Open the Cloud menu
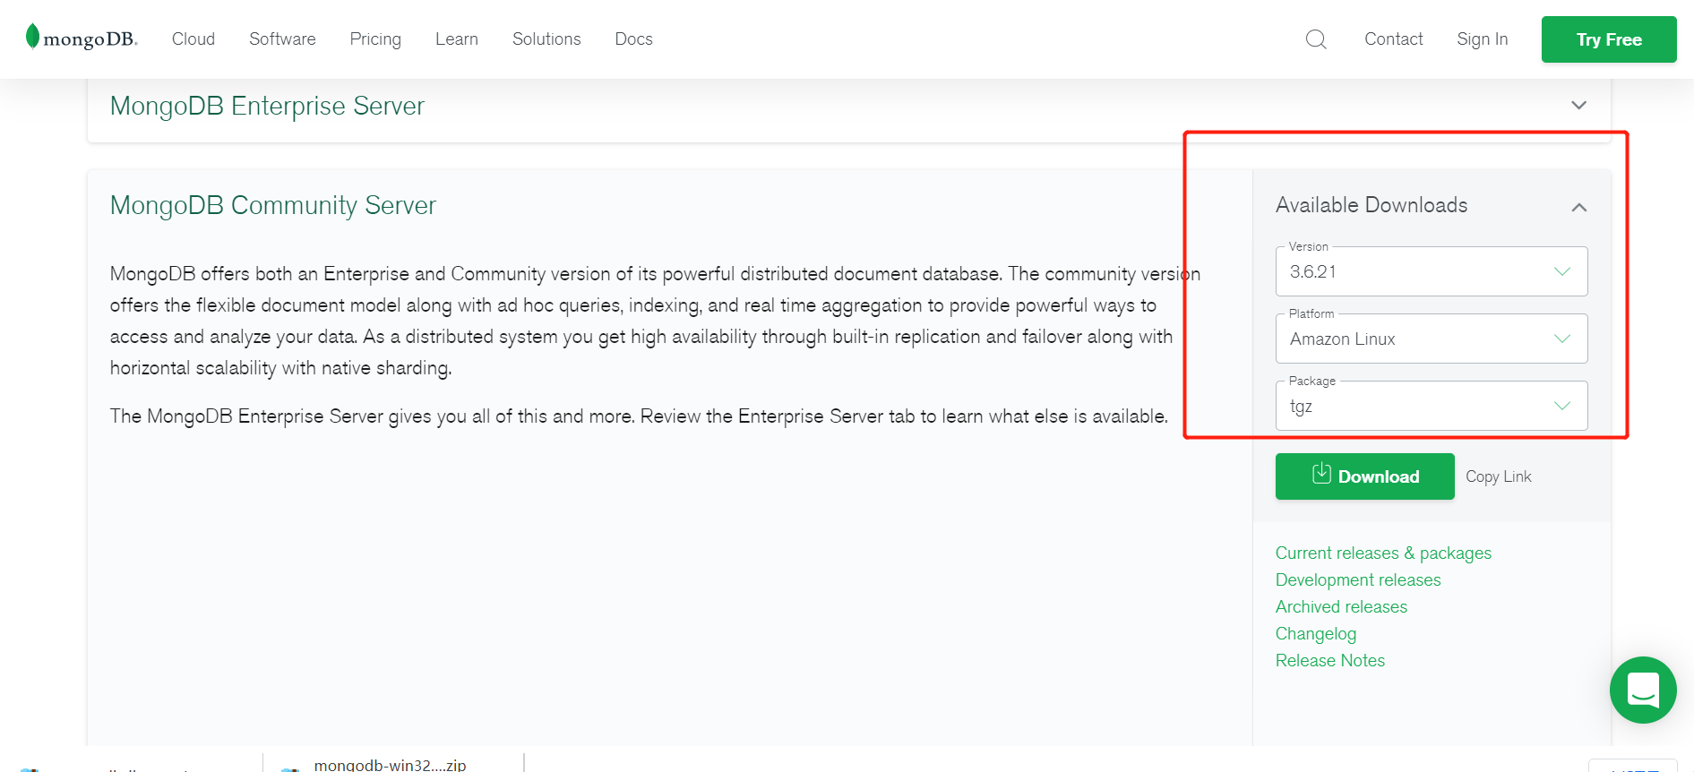Viewport: 1694px width, 772px height. pyautogui.click(x=193, y=39)
